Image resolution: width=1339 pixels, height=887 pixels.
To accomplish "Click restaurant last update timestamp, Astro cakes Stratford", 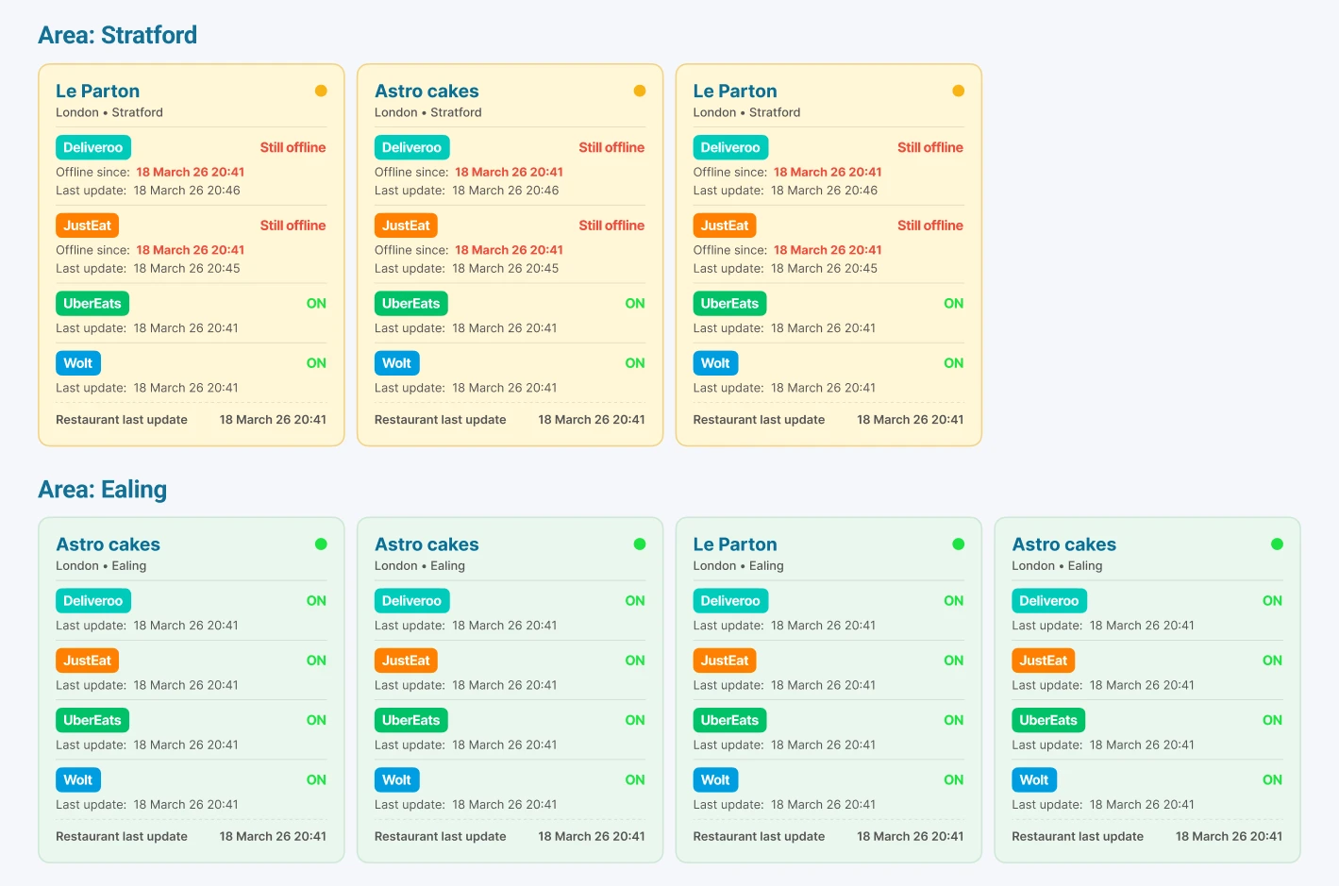I will pos(592,420).
